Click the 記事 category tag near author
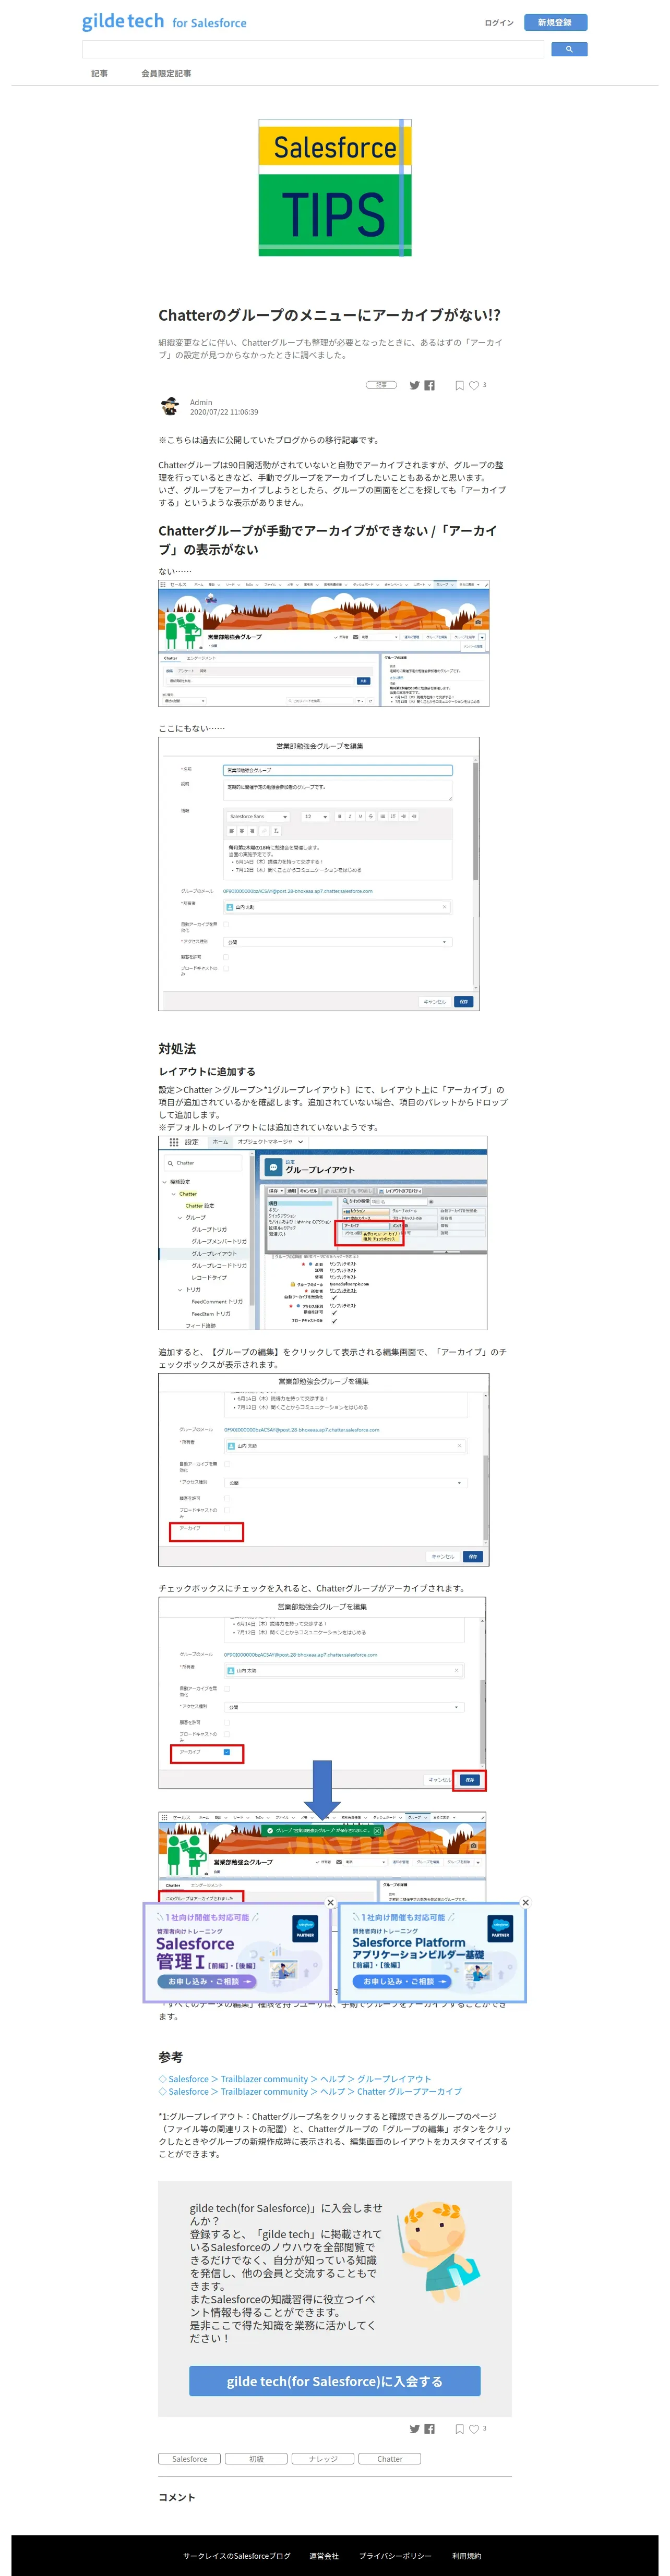The width and height of the screenshot is (670, 2576). [x=381, y=385]
